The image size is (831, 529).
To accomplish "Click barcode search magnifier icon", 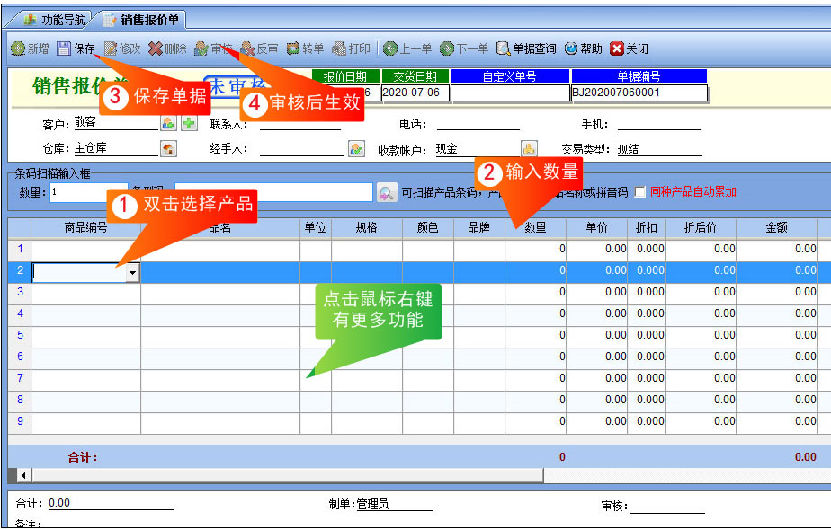I will click(x=387, y=192).
